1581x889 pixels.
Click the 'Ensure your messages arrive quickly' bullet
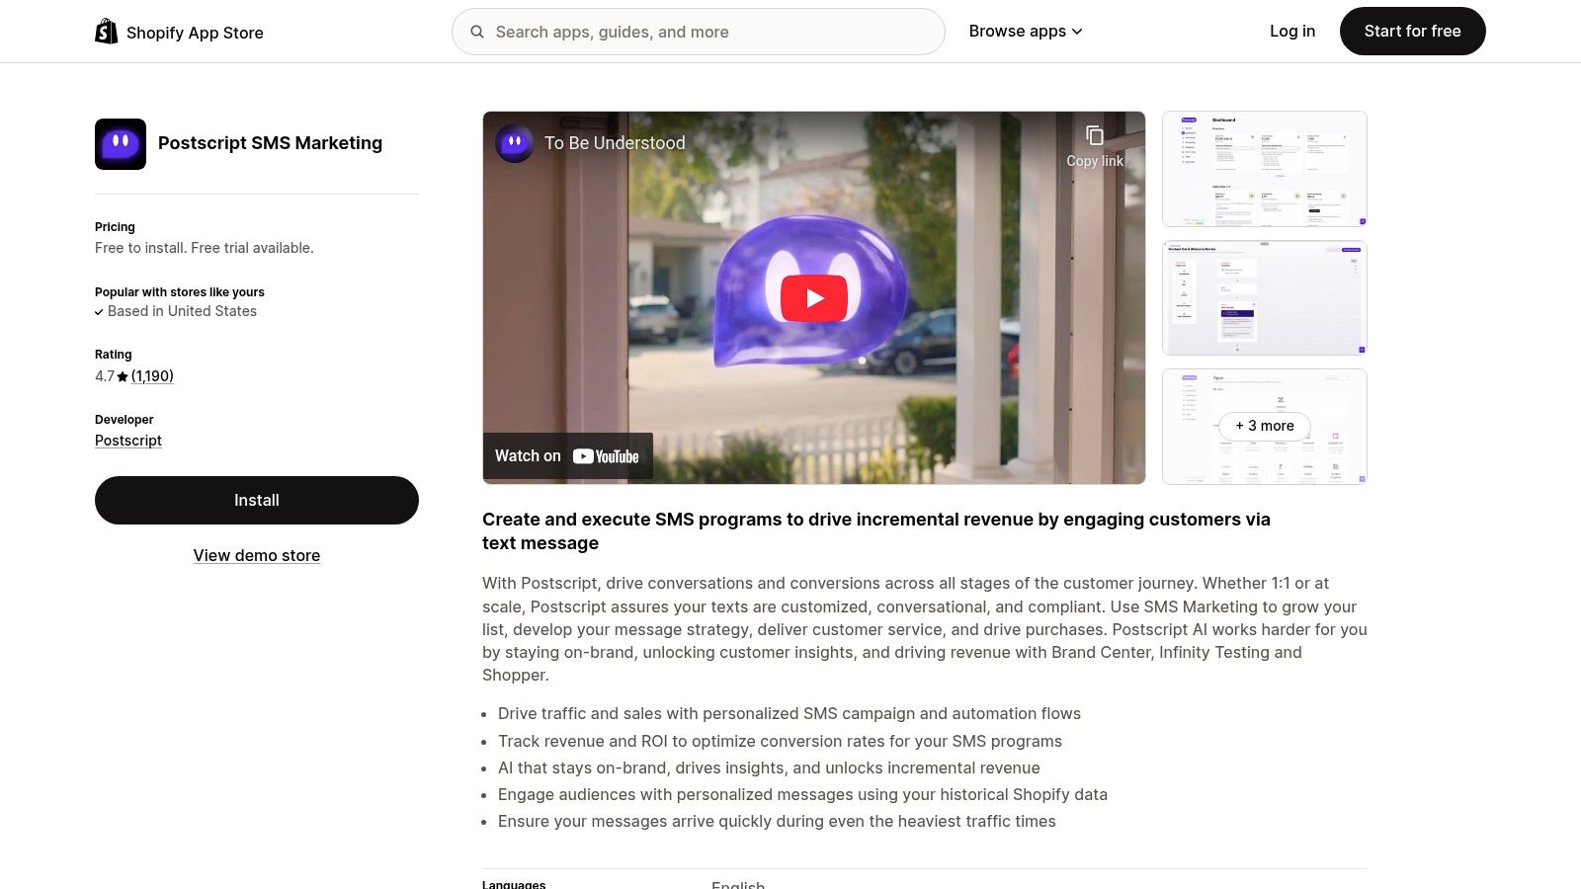click(x=777, y=821)
